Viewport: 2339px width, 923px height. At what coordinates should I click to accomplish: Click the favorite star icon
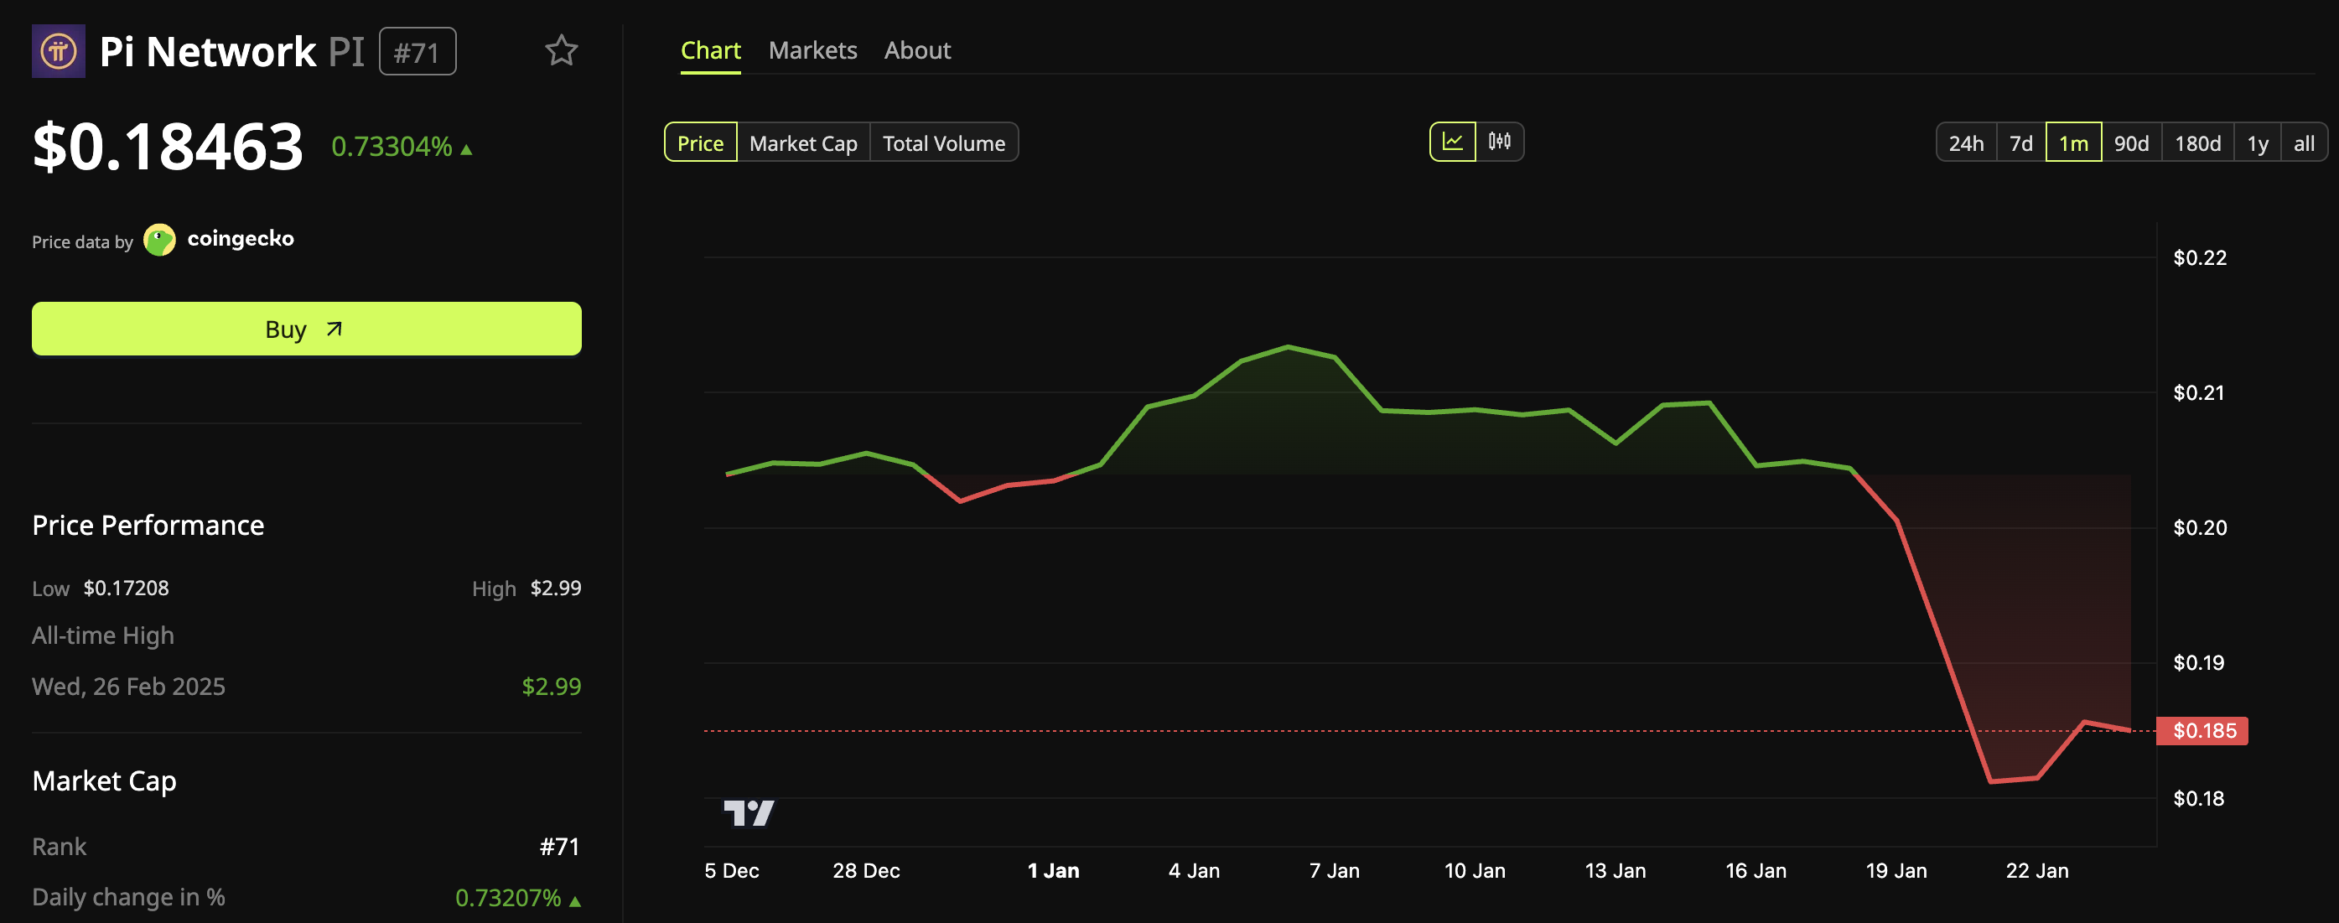tap(560, 51)
